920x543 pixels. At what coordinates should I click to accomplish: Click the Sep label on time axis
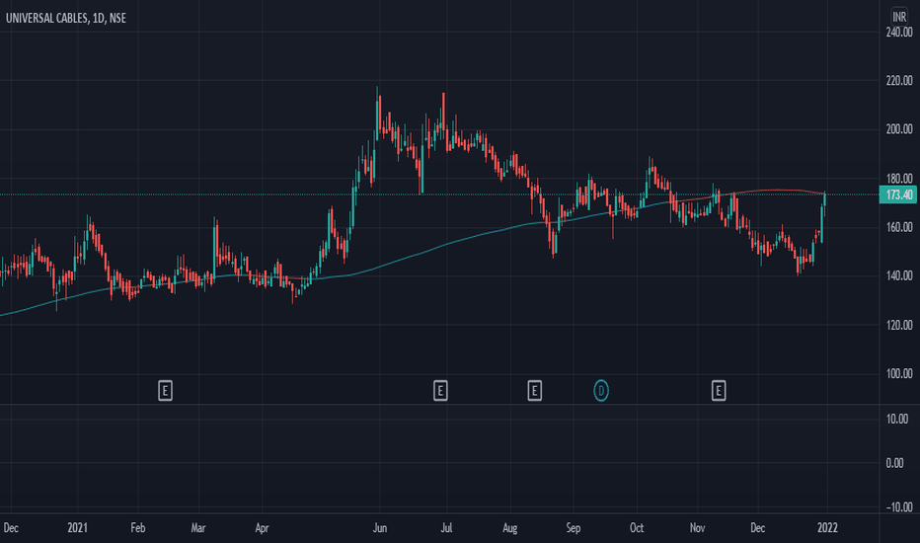574,528
